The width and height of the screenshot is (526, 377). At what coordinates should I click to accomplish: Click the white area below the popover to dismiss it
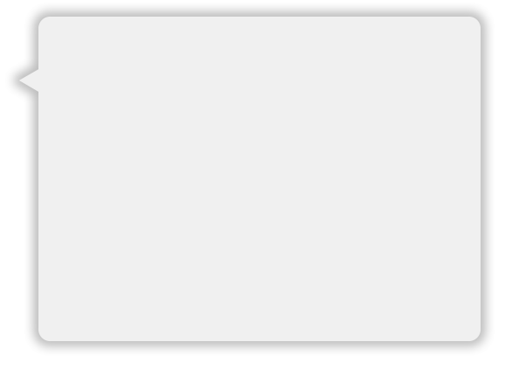coord(260,364)
